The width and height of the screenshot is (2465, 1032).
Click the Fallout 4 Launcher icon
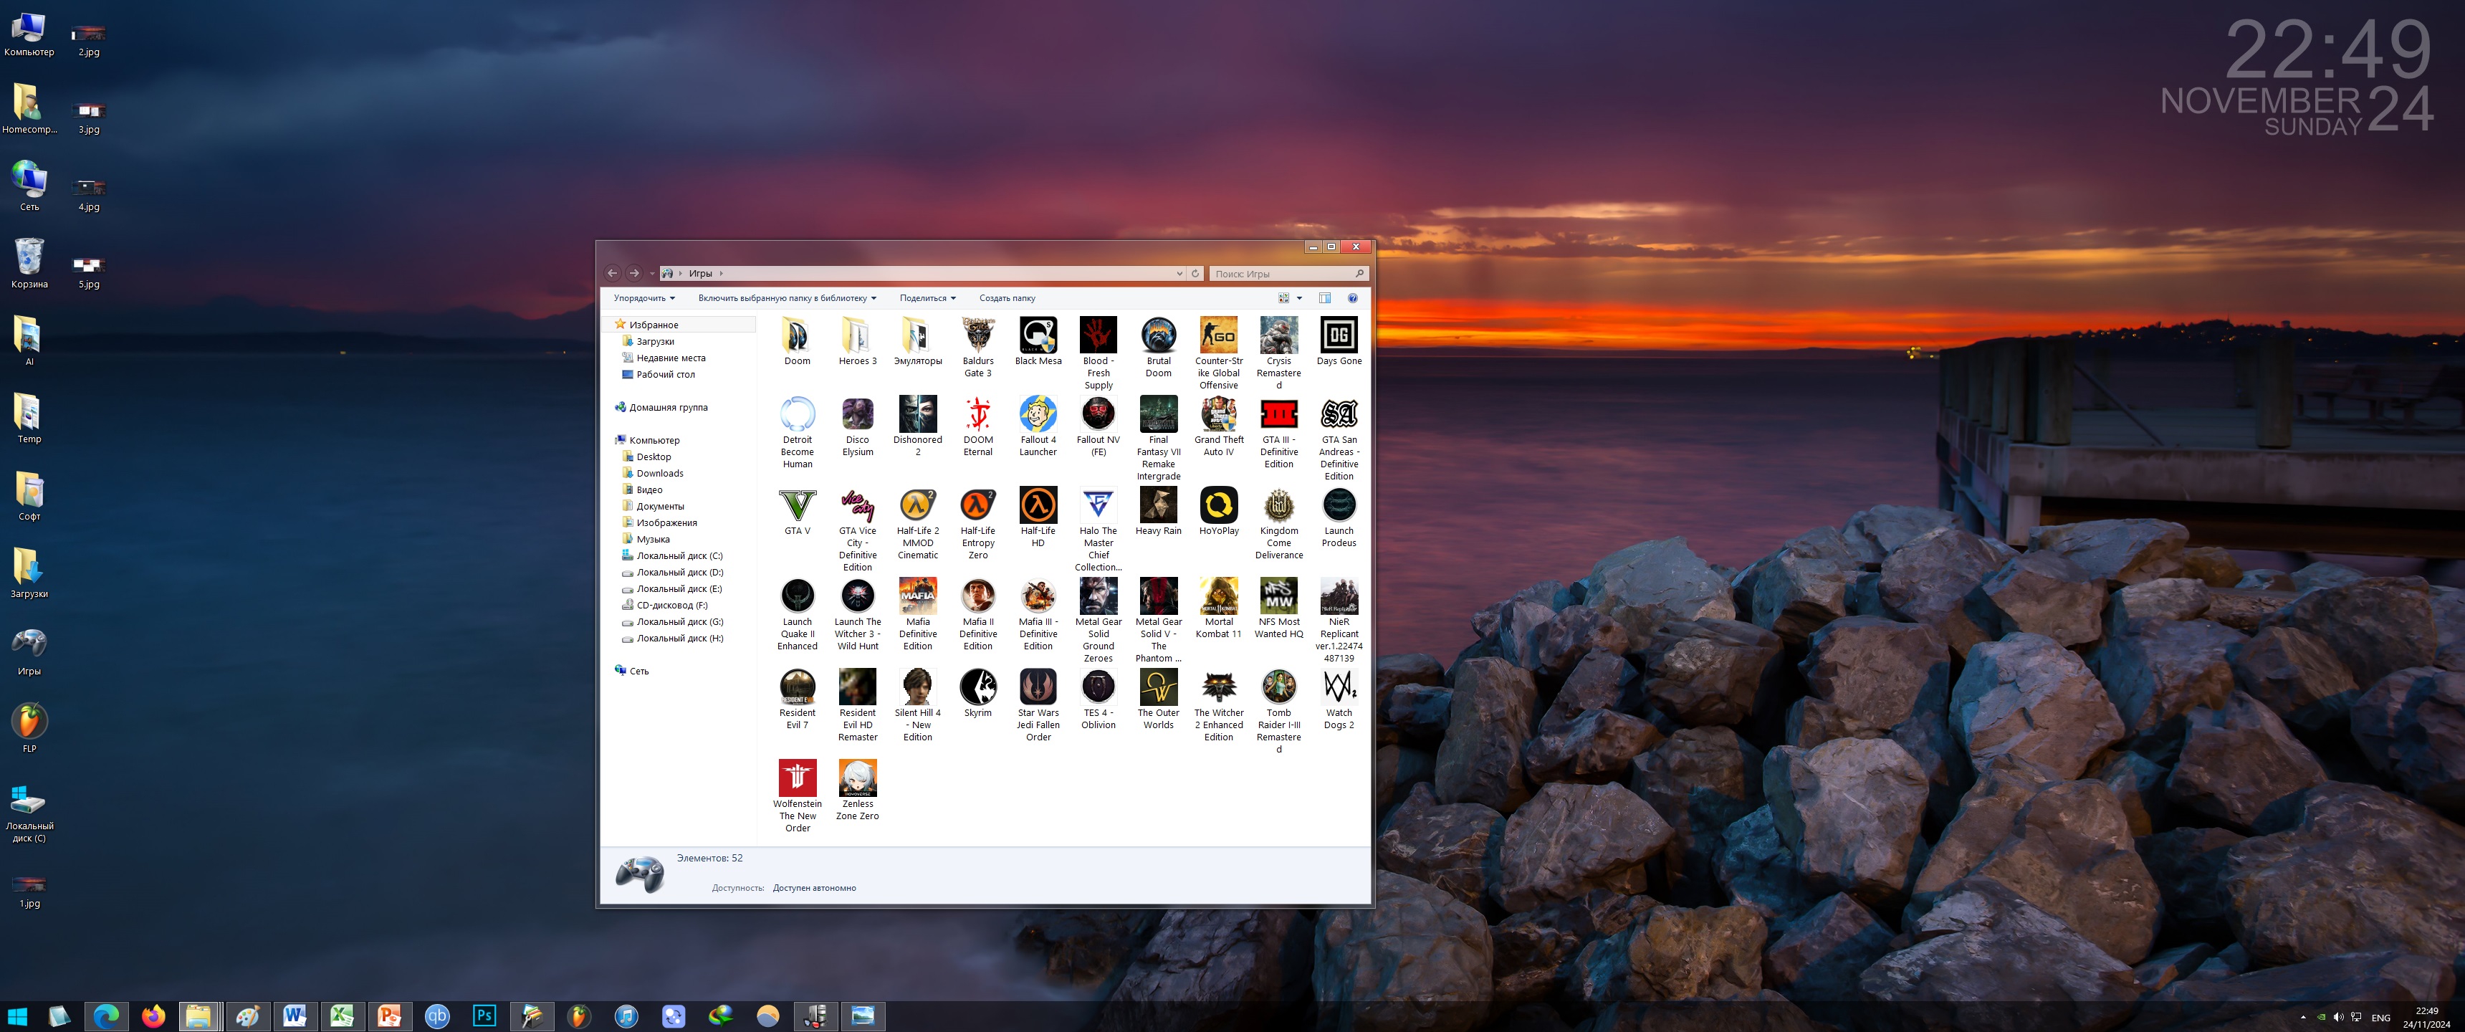(x=1038, y=414)
